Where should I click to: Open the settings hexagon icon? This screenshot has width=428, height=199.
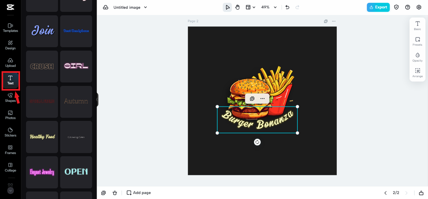point(419,7)
